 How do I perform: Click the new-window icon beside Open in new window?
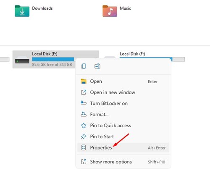pyautogui.click(x=84, y=92)
